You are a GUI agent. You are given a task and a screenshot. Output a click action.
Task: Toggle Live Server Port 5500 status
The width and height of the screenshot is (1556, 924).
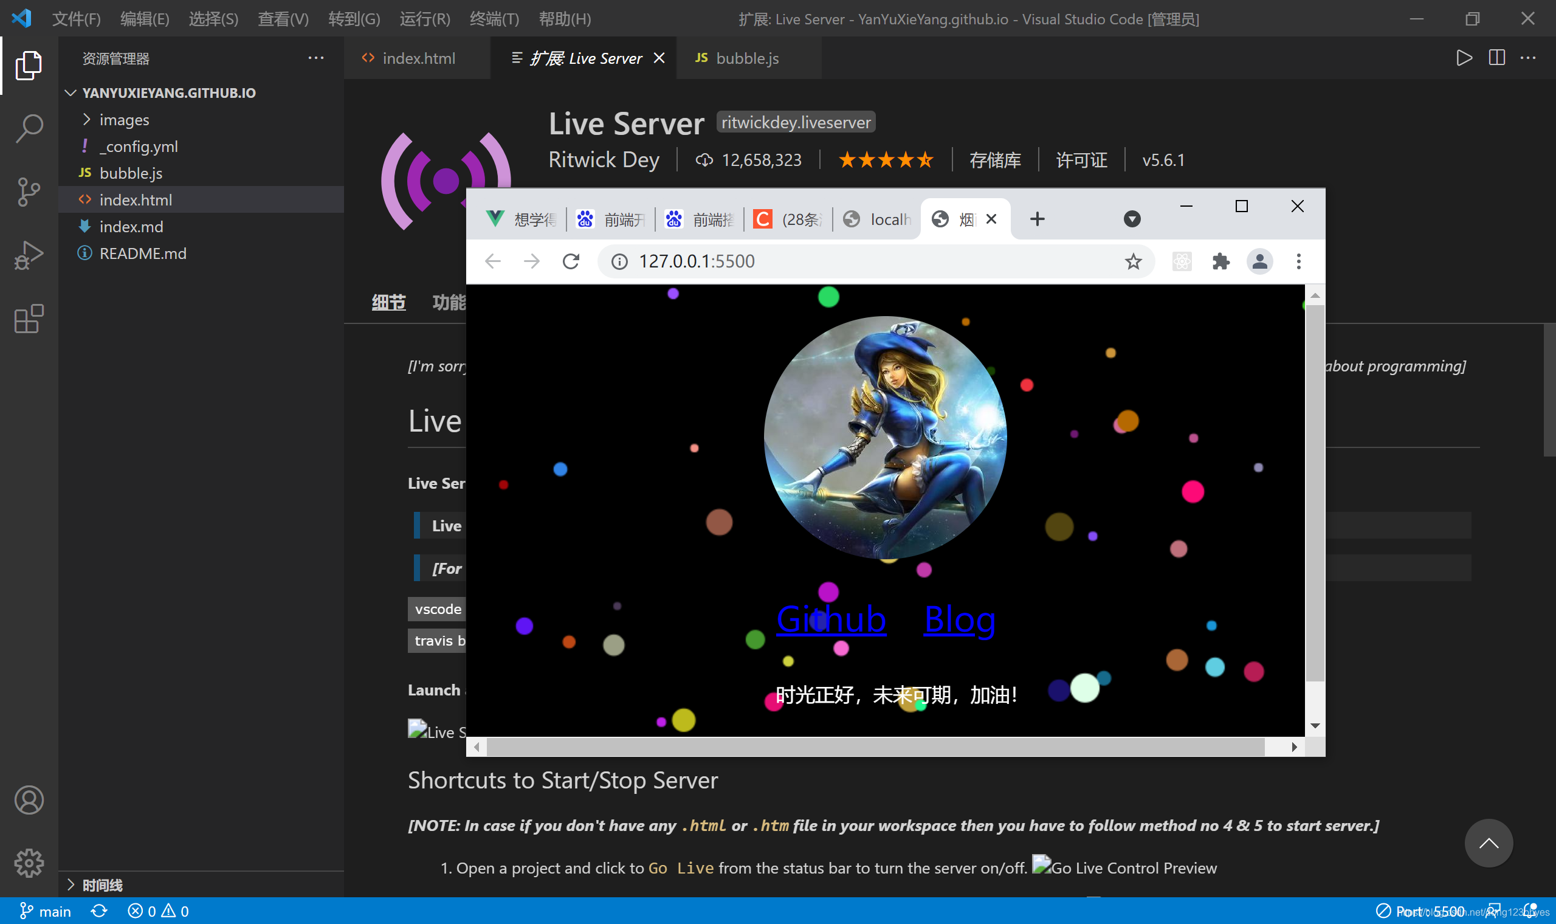(x=1422, y=912)
